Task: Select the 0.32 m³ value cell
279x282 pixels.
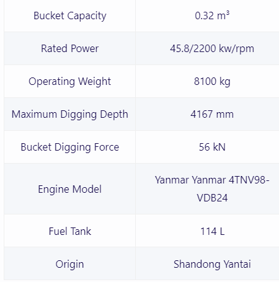Action: (x=207, y=15)
